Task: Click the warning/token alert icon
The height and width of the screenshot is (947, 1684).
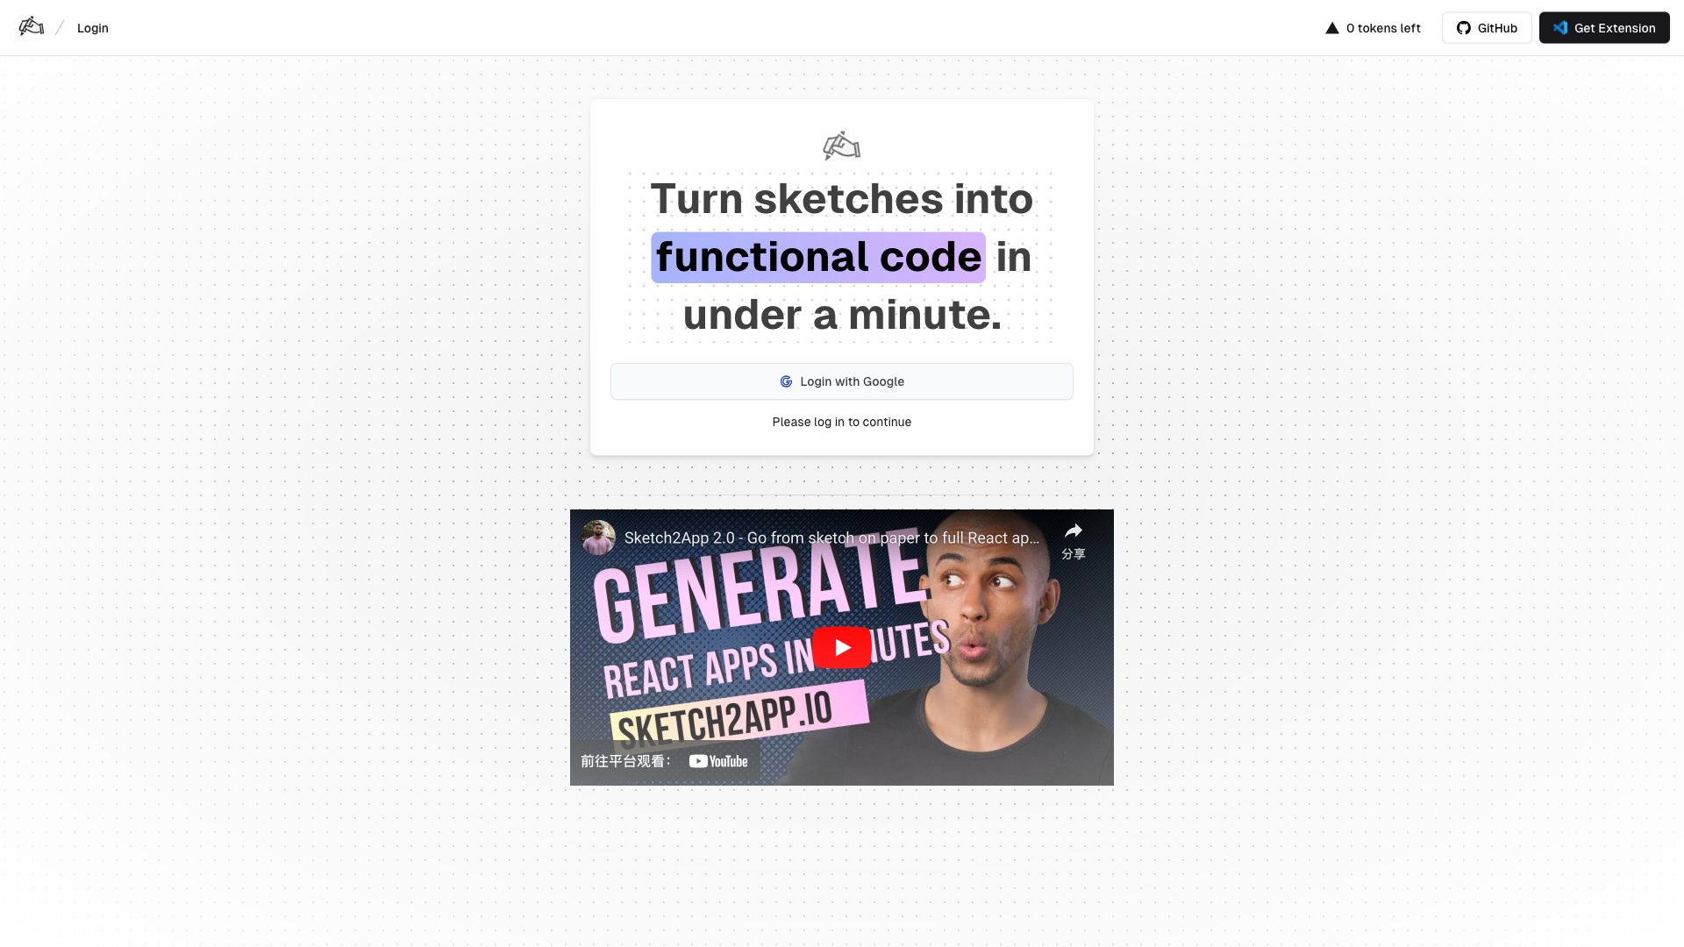Action: click(1331, 28)
